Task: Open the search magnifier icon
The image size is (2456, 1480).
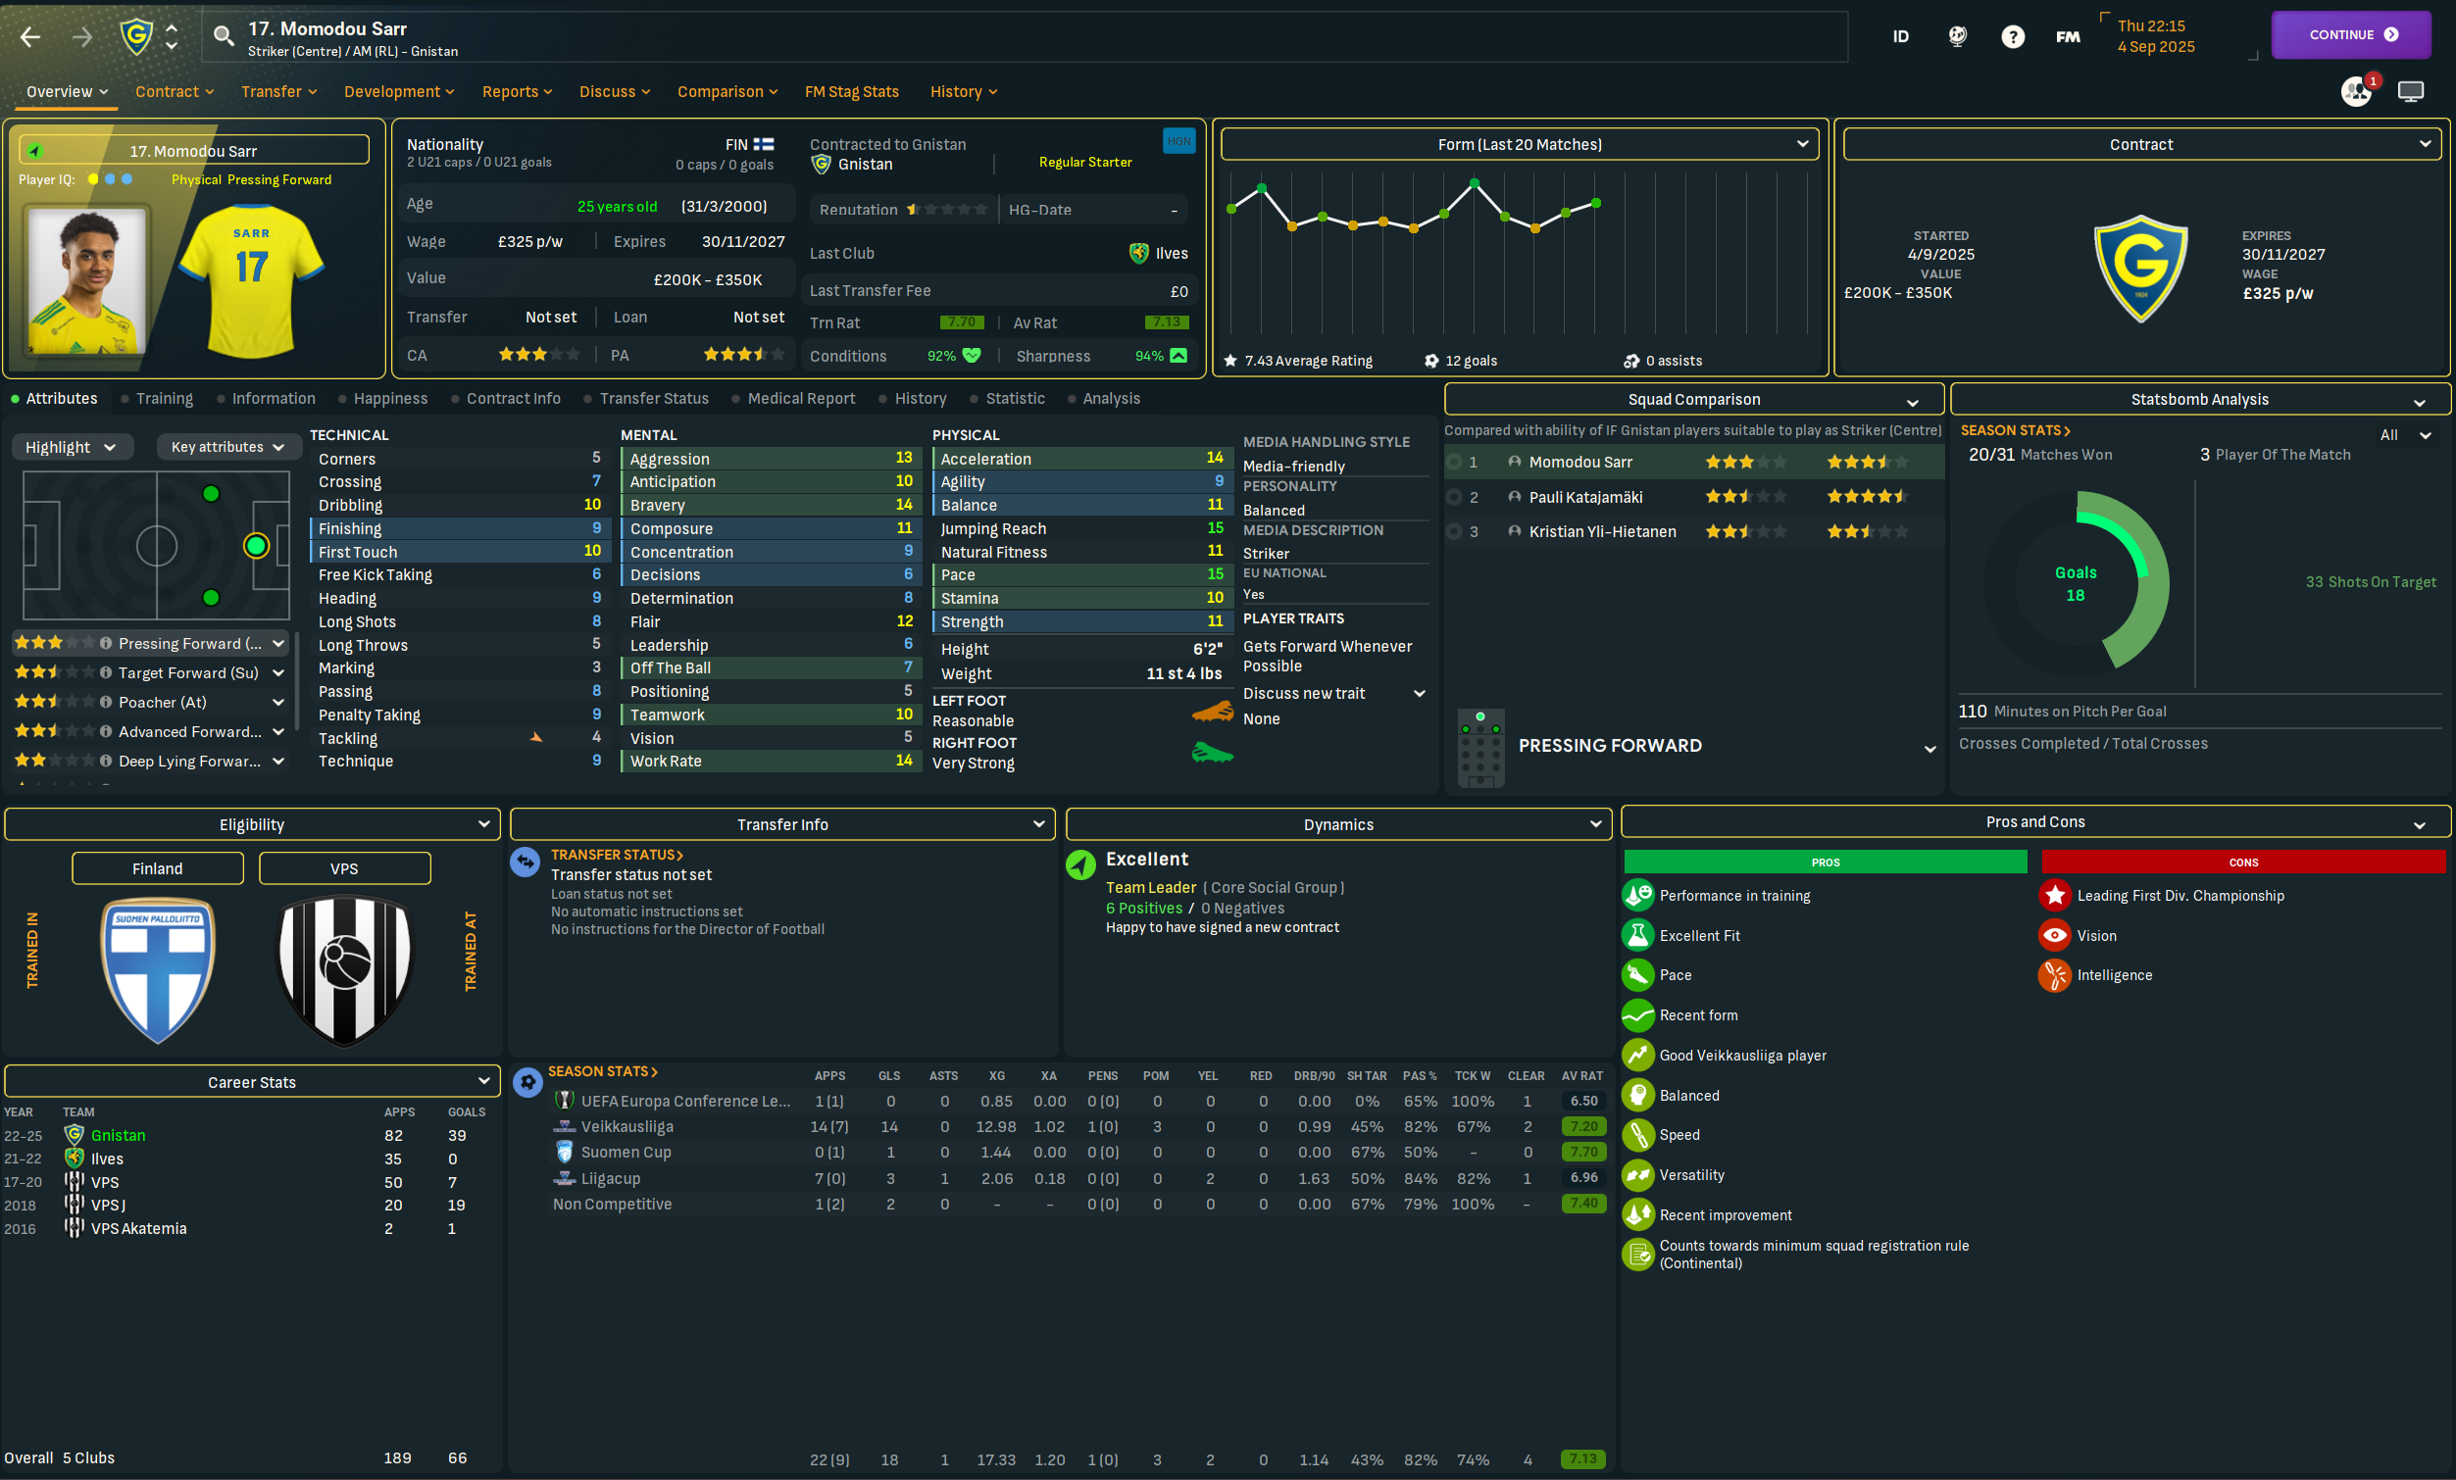Action: pos(224,38)
